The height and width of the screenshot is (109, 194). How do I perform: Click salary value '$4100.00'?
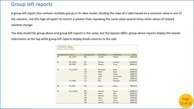pyautogui.click(x=133, y=94)
